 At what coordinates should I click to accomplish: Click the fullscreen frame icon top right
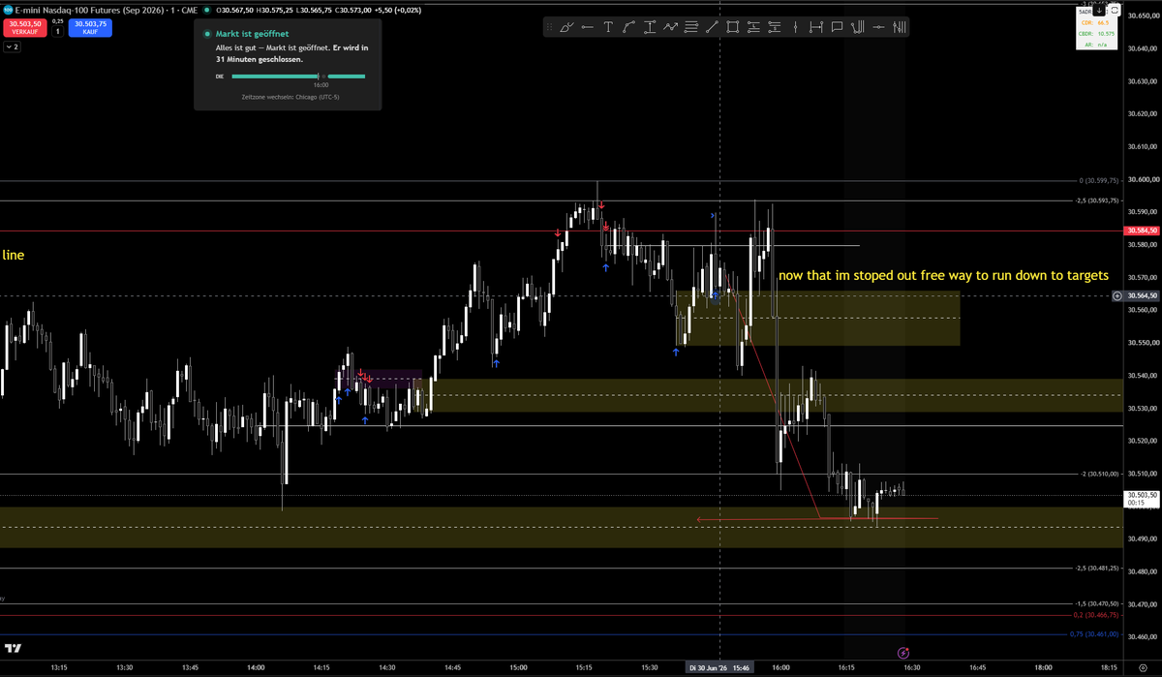point(1115,10)
